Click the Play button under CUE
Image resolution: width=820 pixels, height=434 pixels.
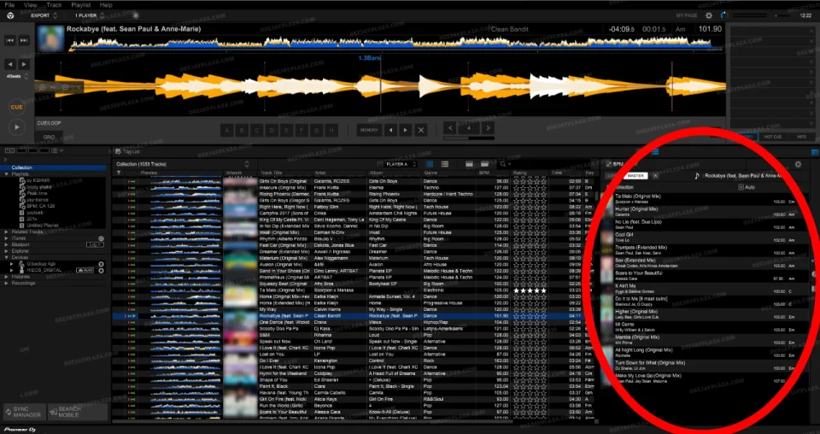pyautogui.click(x=17, y=127)
